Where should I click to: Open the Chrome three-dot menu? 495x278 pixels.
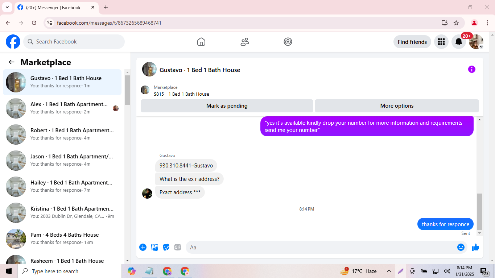[487, 23]
